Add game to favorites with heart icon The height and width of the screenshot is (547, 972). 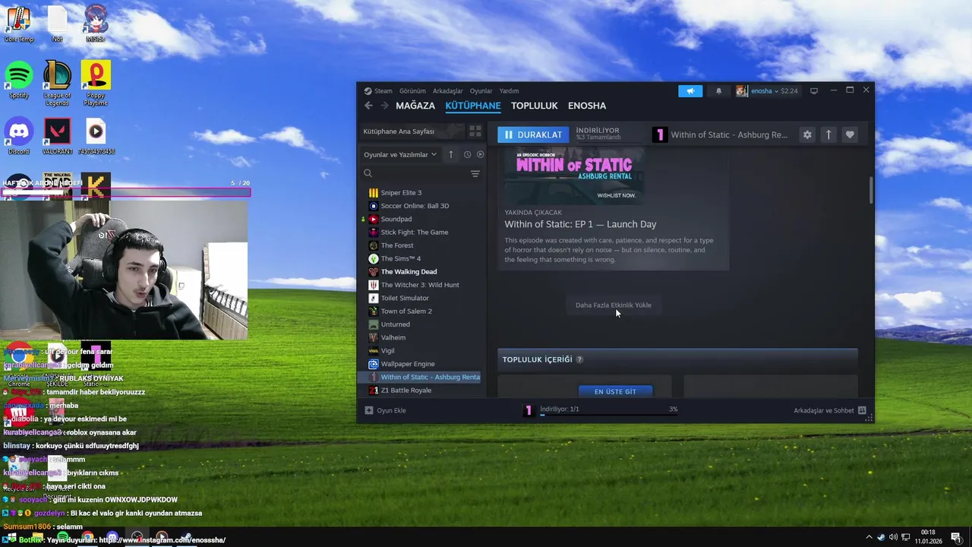(850, 134)
